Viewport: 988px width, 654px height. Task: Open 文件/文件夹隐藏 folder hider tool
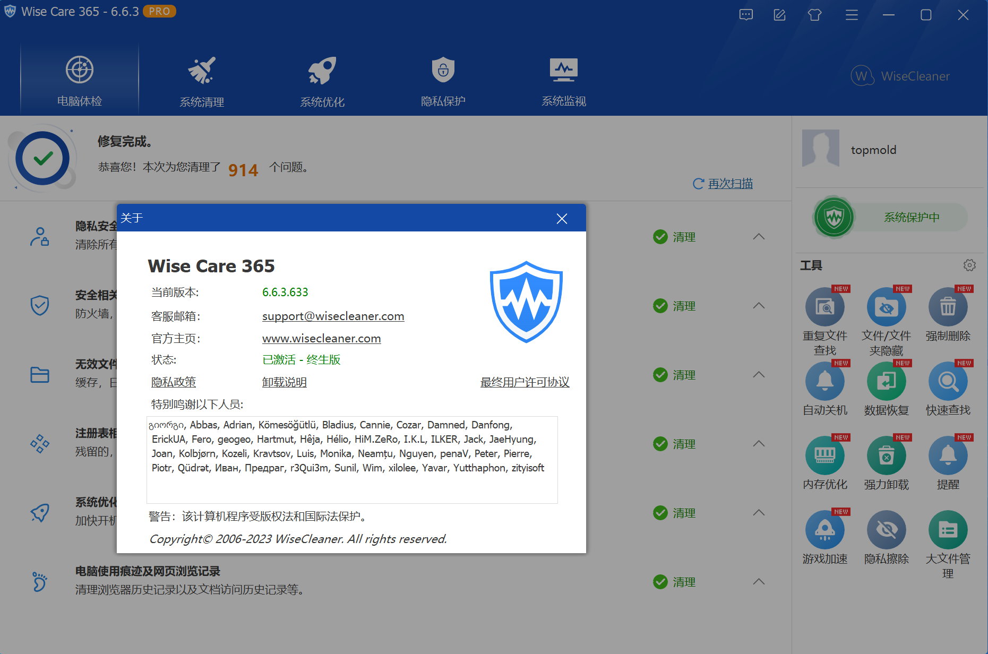[x=886, y=321]
